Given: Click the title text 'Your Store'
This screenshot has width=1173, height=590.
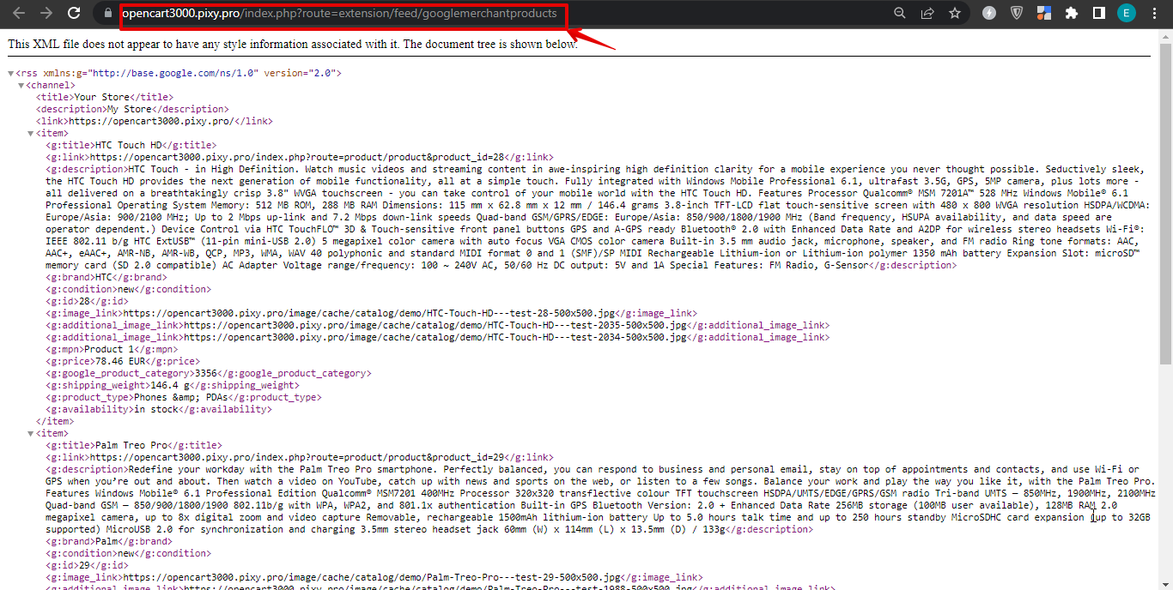Looking at the screenshot, I should 101,98.
